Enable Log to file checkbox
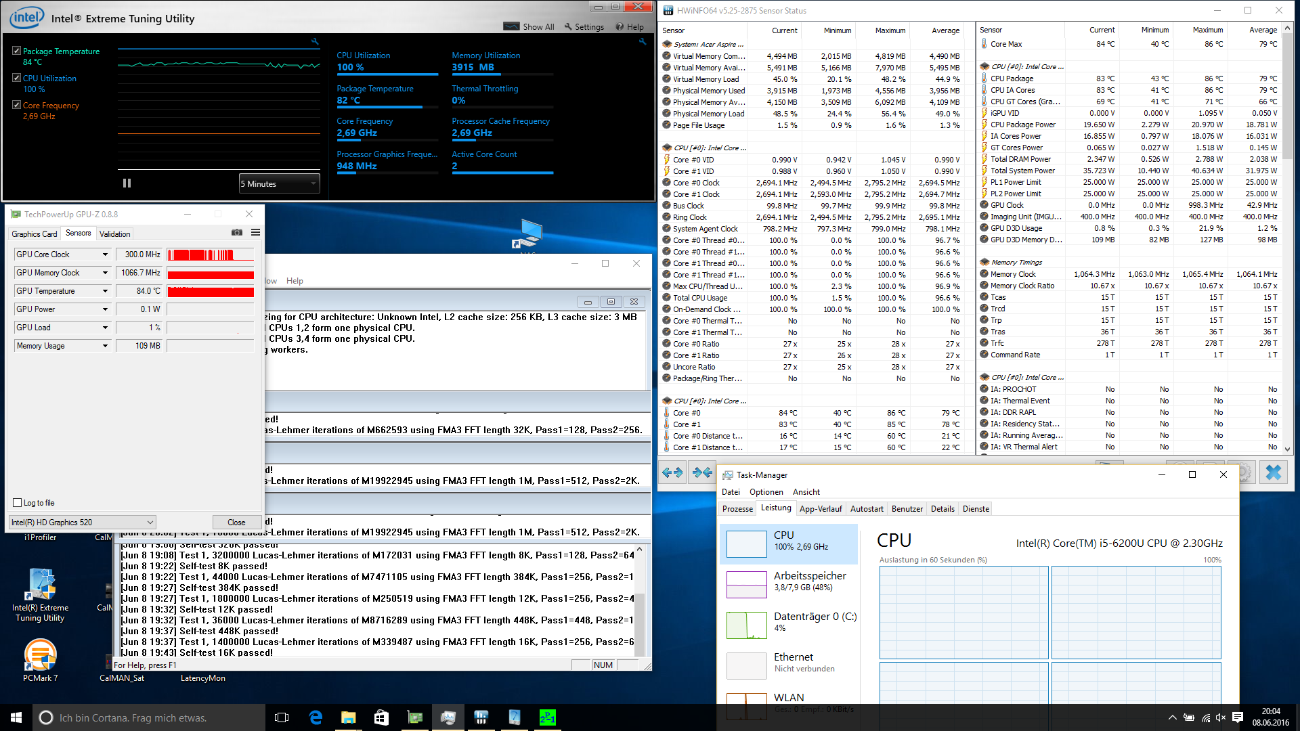Viewport: 1300px width, 731px height. pyautogui.click(x=18, y=503)
